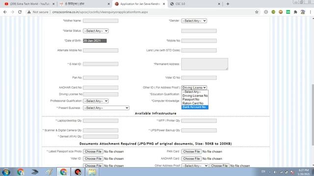This screenshot has height=176, width=314.
Task: Click Not secure warning icon
Action: tap(29, 12)
